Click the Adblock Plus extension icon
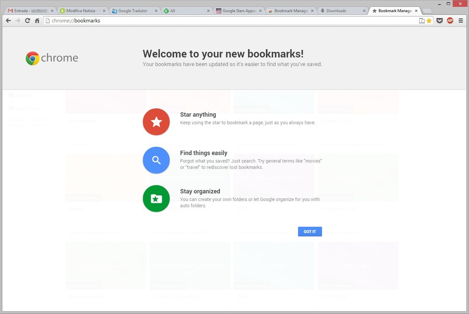The image size is (469, 314). coord(450,21)
